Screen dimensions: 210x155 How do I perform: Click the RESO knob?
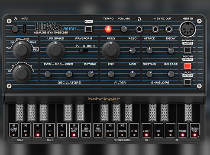tap(132, 50)
